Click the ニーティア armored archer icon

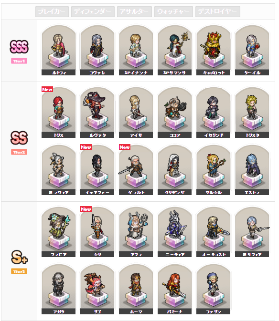click(x=175, y=232)
